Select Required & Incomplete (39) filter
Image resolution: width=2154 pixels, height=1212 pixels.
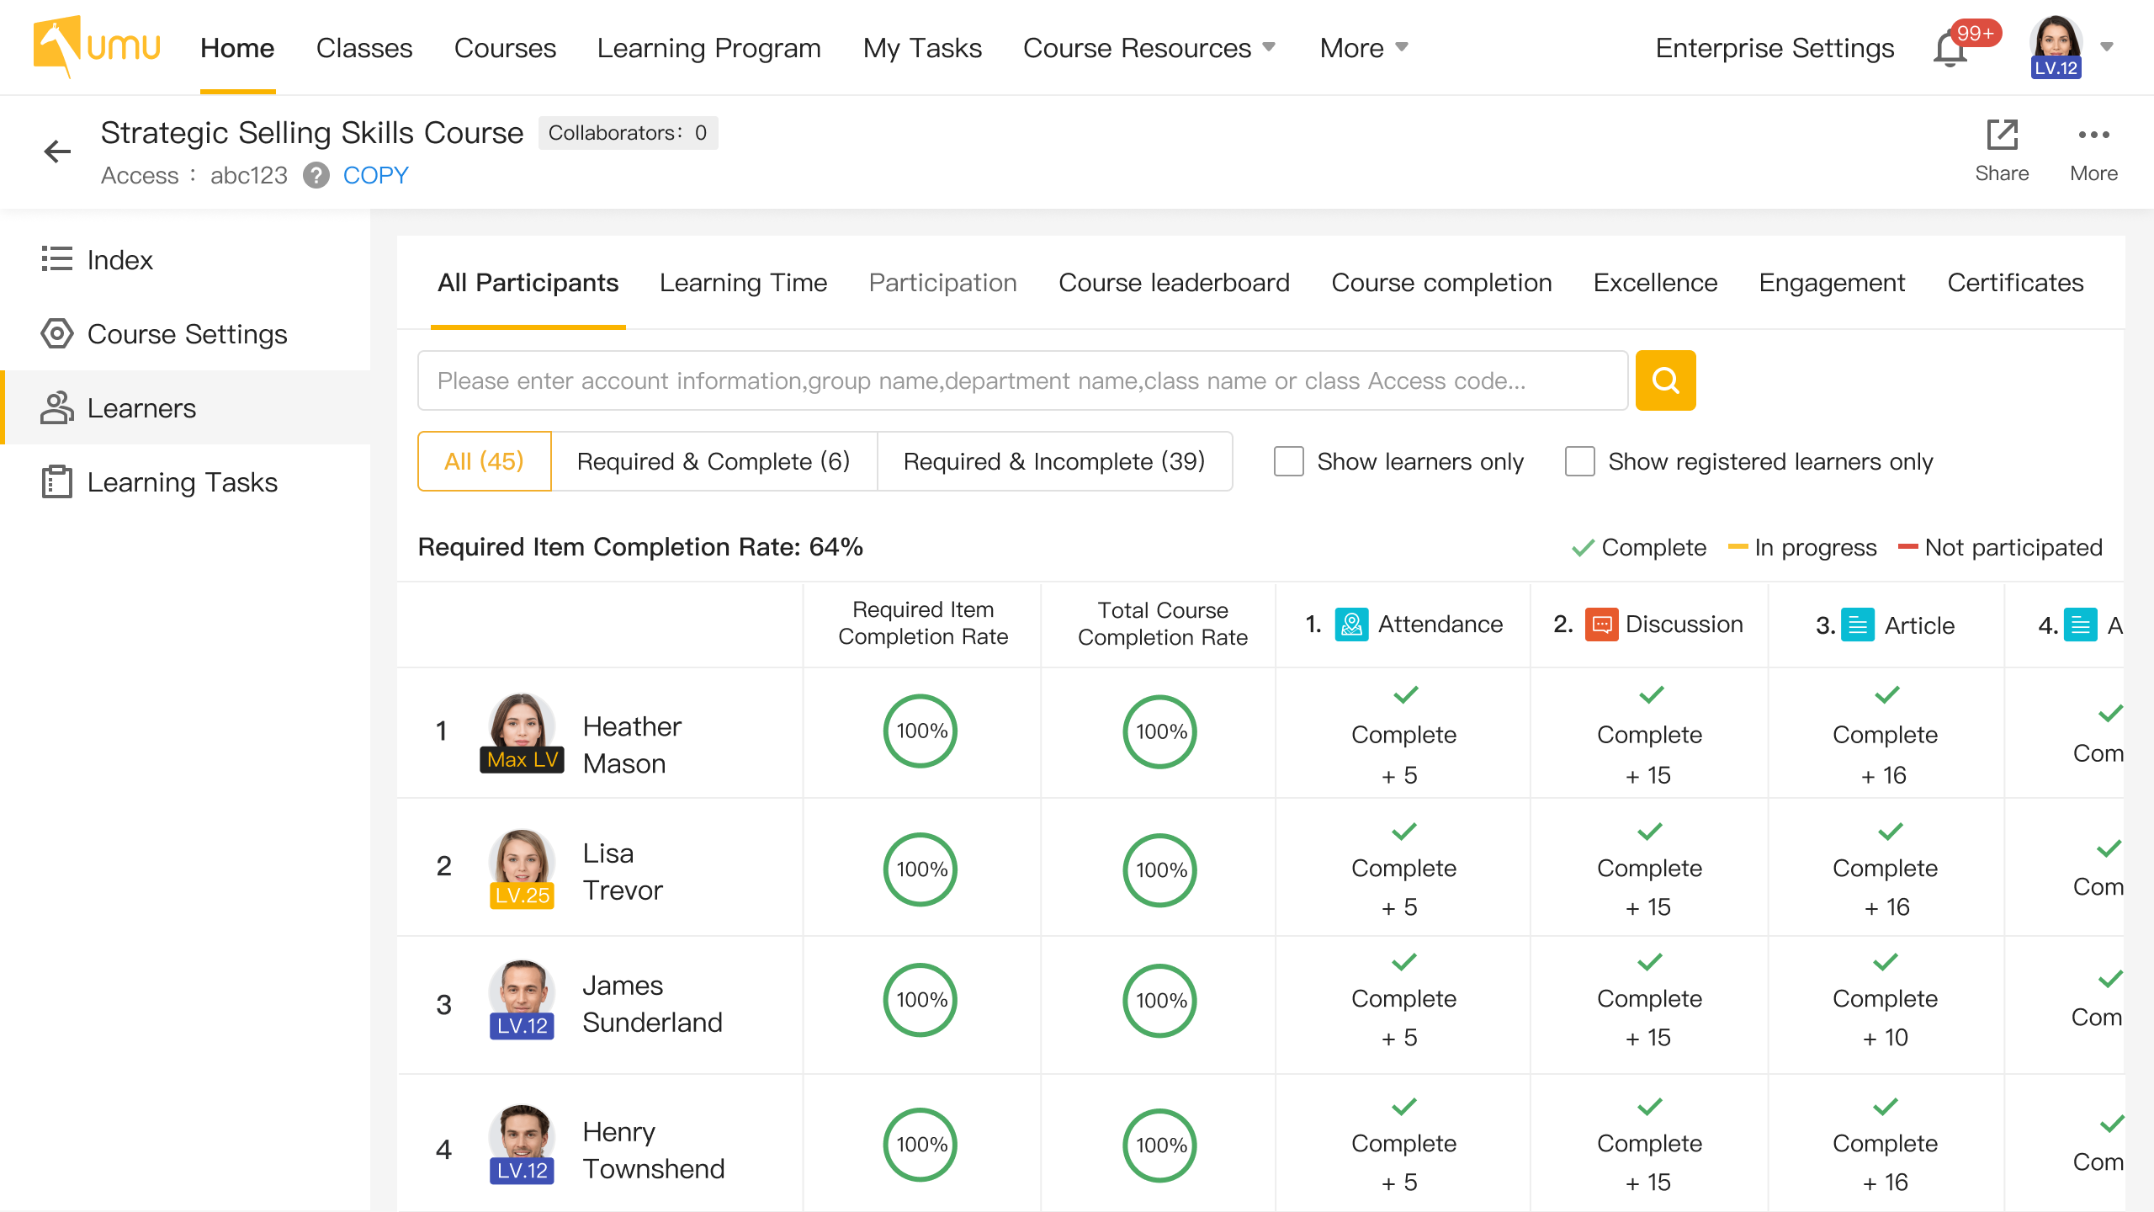1053,461
